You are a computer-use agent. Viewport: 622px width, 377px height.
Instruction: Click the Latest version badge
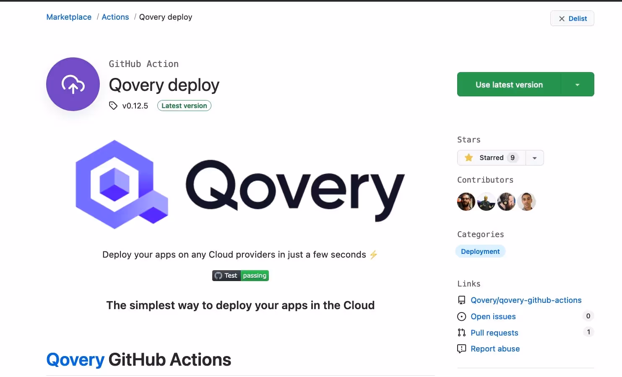184,106
